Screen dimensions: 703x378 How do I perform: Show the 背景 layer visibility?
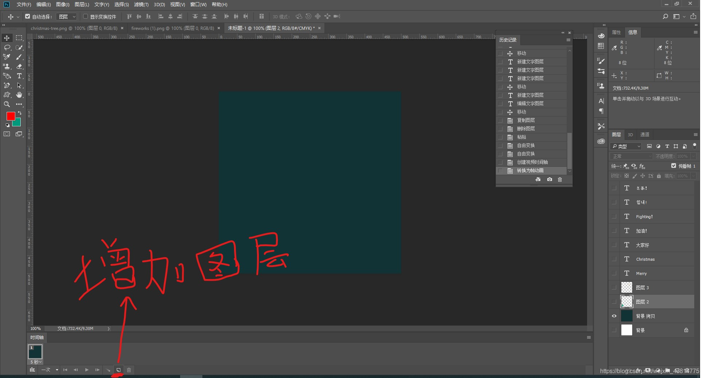point(614,330)
